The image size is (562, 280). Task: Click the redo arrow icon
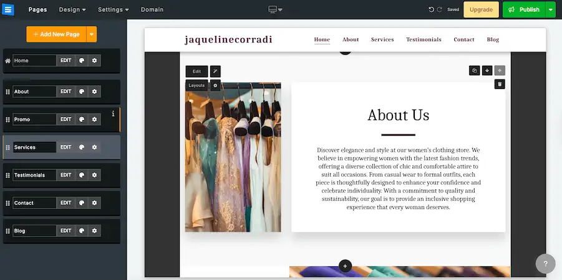pos(439,10)
